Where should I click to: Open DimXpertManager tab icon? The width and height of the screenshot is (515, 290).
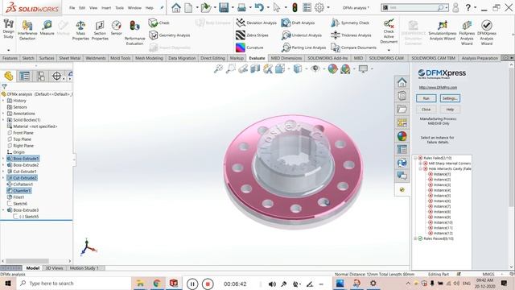pos(56,77)
